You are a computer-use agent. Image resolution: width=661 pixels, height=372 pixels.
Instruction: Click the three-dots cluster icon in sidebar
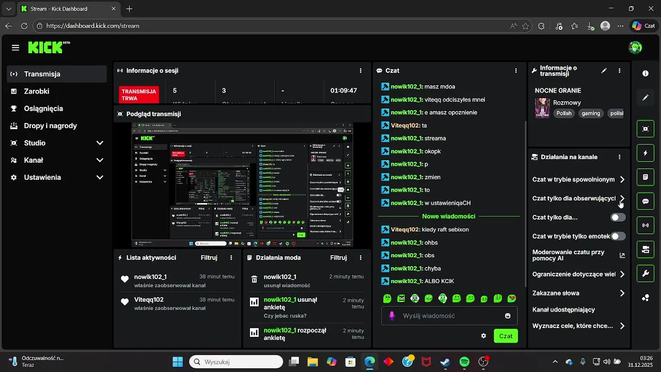coord(646,298)
